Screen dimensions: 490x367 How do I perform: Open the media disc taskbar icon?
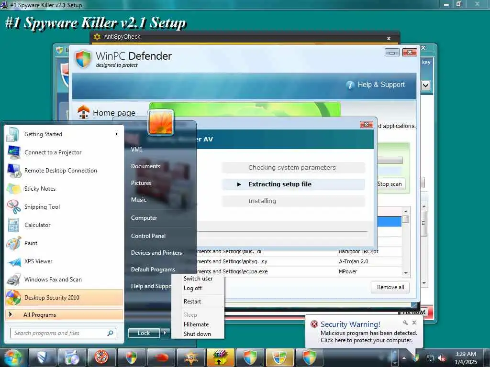coord(72,357)
